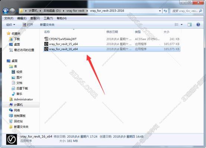Open the address bar history dropdown
206x148 pixels.
(160, 11)
